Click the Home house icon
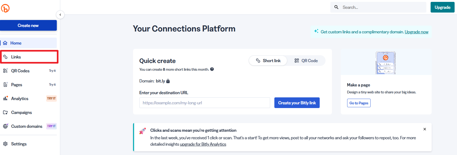Screen dimensions: 457x155 tap(5, 43)
